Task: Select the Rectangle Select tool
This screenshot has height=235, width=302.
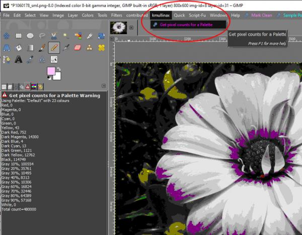Action: click(x=19, y=36)
